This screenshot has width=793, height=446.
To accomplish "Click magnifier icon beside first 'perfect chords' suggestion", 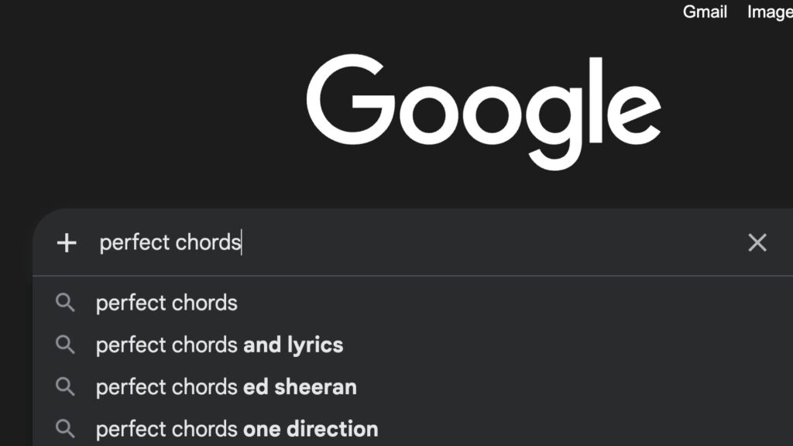I will pos(66,303).
